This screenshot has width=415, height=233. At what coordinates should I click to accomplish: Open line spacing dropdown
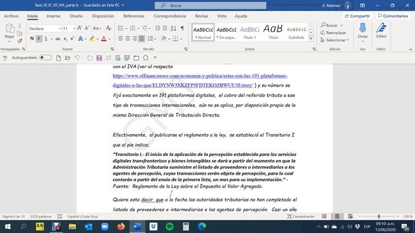[156, 39]
